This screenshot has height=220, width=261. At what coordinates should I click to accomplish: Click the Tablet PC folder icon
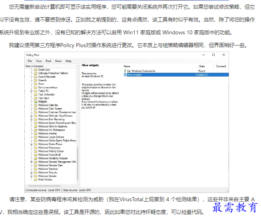click(x=36, y=91)
